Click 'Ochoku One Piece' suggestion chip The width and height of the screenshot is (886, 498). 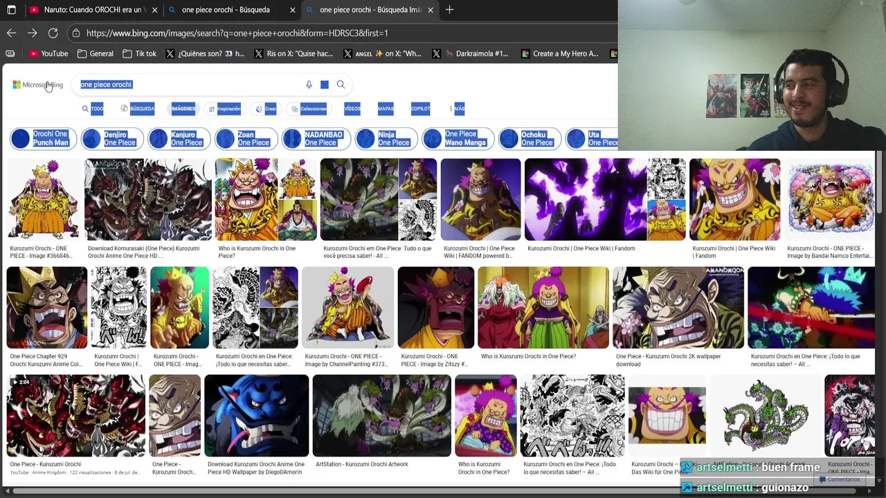pyautogui.click(x=529, y=138)
